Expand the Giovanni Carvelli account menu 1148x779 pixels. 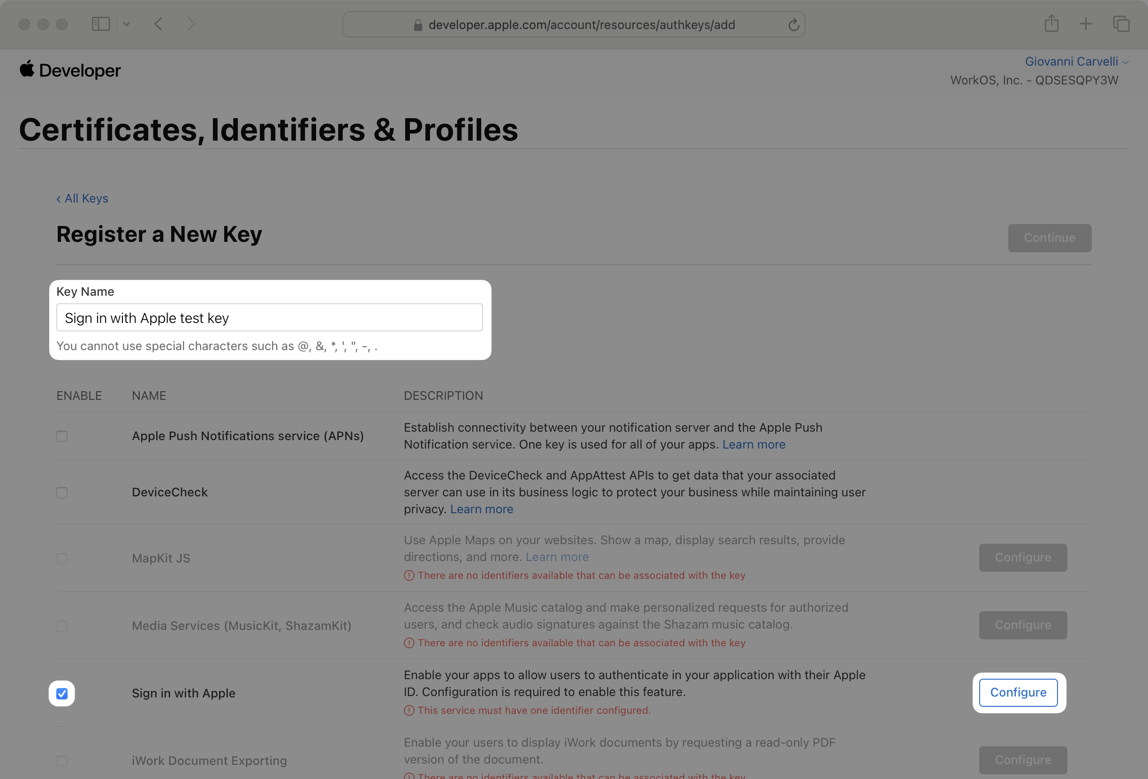click(1076, 62)
